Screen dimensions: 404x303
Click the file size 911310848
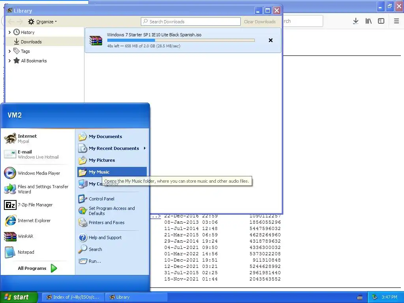coord(266,260)
